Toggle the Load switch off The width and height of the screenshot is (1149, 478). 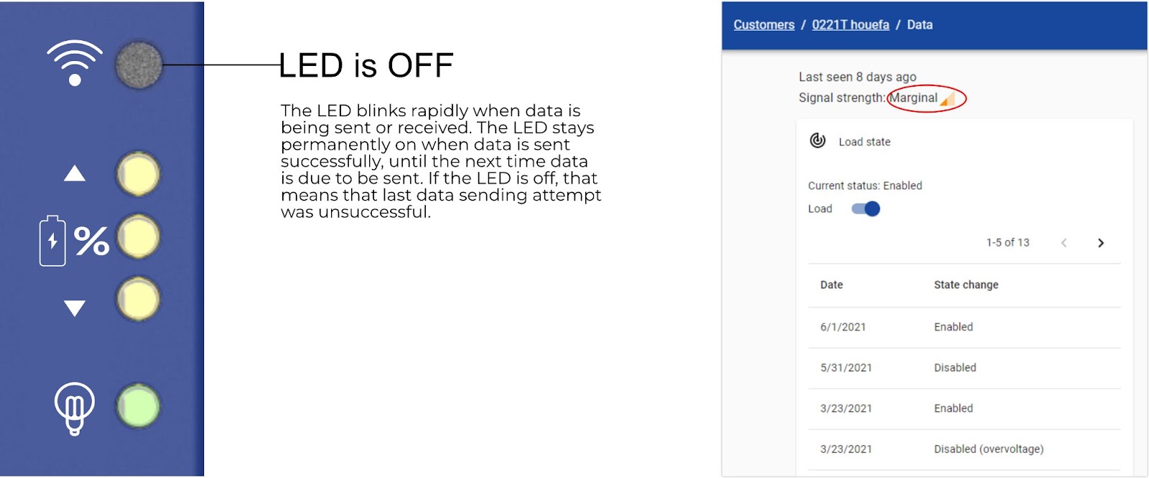865,209
